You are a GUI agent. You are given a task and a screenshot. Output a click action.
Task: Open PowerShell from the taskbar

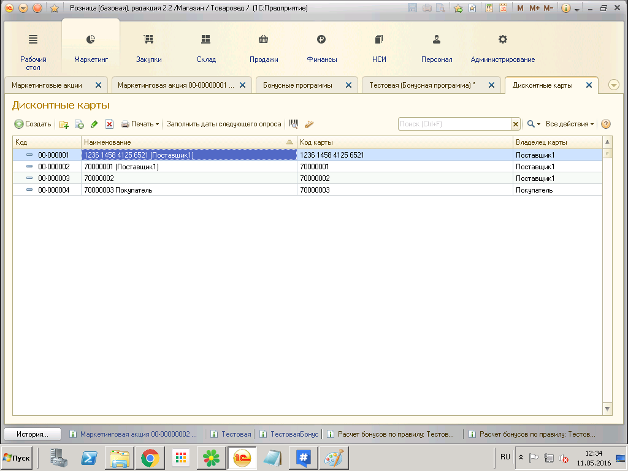(x=89, y=458)
